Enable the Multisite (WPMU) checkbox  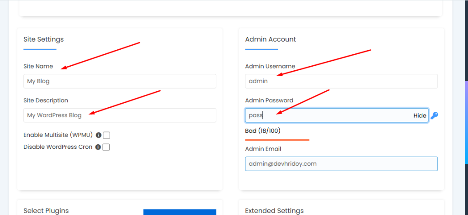[x=106, y=135]
